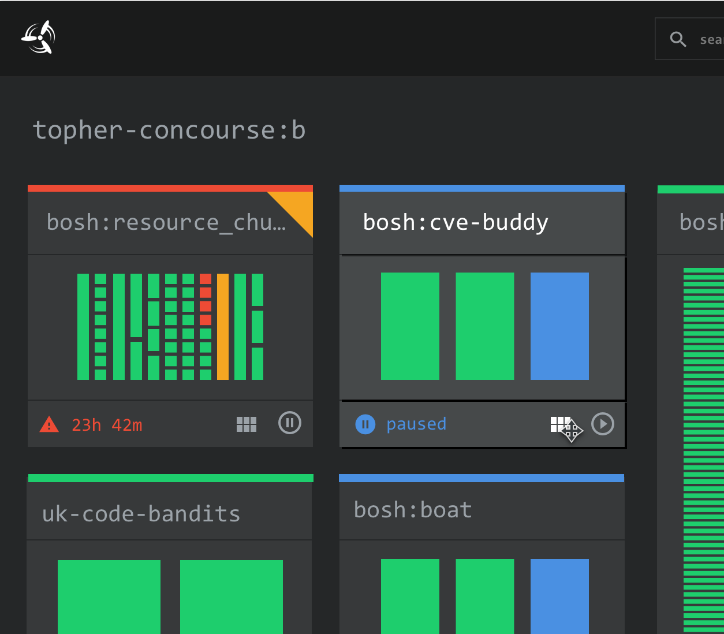Click the Concourse logo in the top bar
This screenshot has width=724, height=634.
tap(38, 37)
